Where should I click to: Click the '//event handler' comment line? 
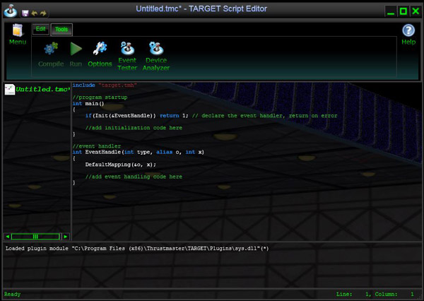click(x=97, y=146)
